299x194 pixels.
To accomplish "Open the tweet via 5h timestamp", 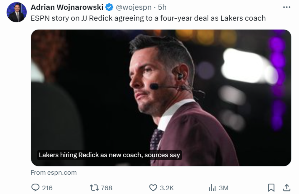I will [x=162, y=7].
